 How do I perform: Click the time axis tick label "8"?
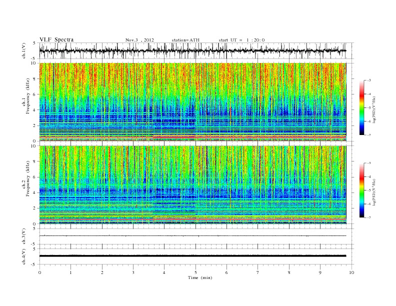(x=289, y=272)
